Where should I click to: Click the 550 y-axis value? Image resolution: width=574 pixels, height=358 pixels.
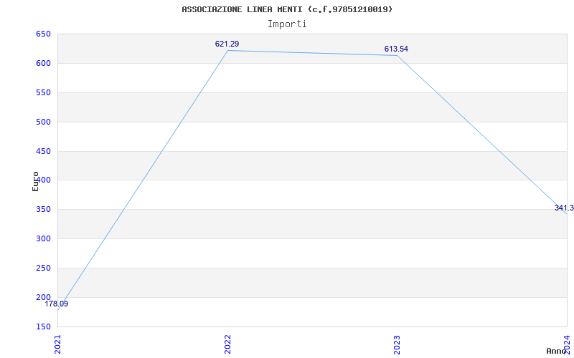click(x=43, y=92)
